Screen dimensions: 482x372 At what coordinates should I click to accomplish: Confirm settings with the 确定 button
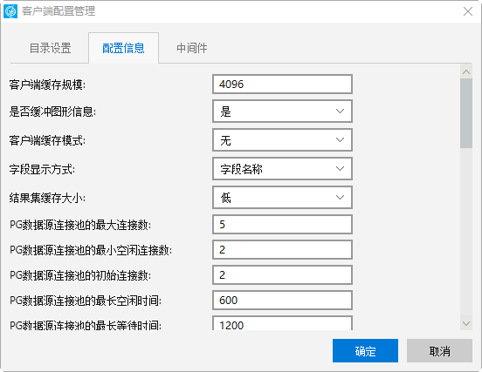[x=365, y=350]
